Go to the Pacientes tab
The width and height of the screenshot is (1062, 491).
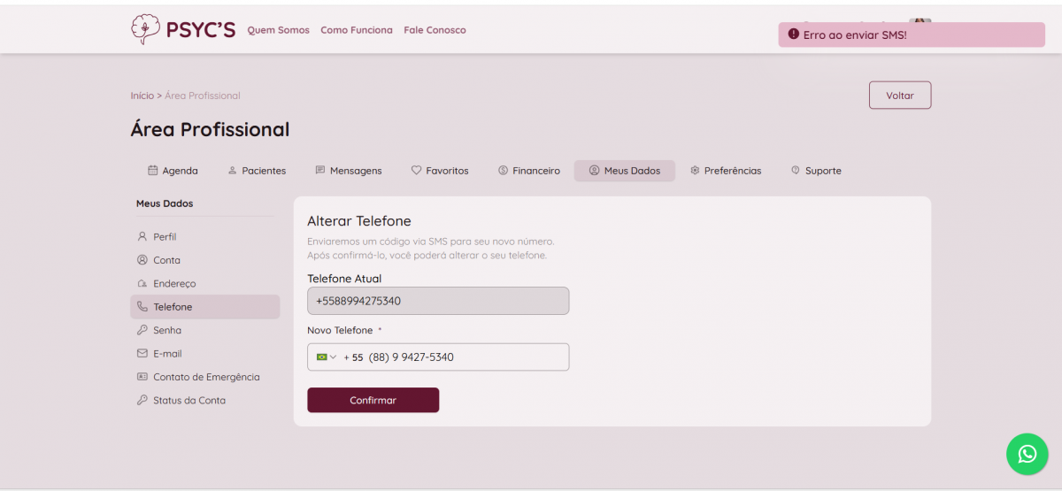[x=257, y=171]
